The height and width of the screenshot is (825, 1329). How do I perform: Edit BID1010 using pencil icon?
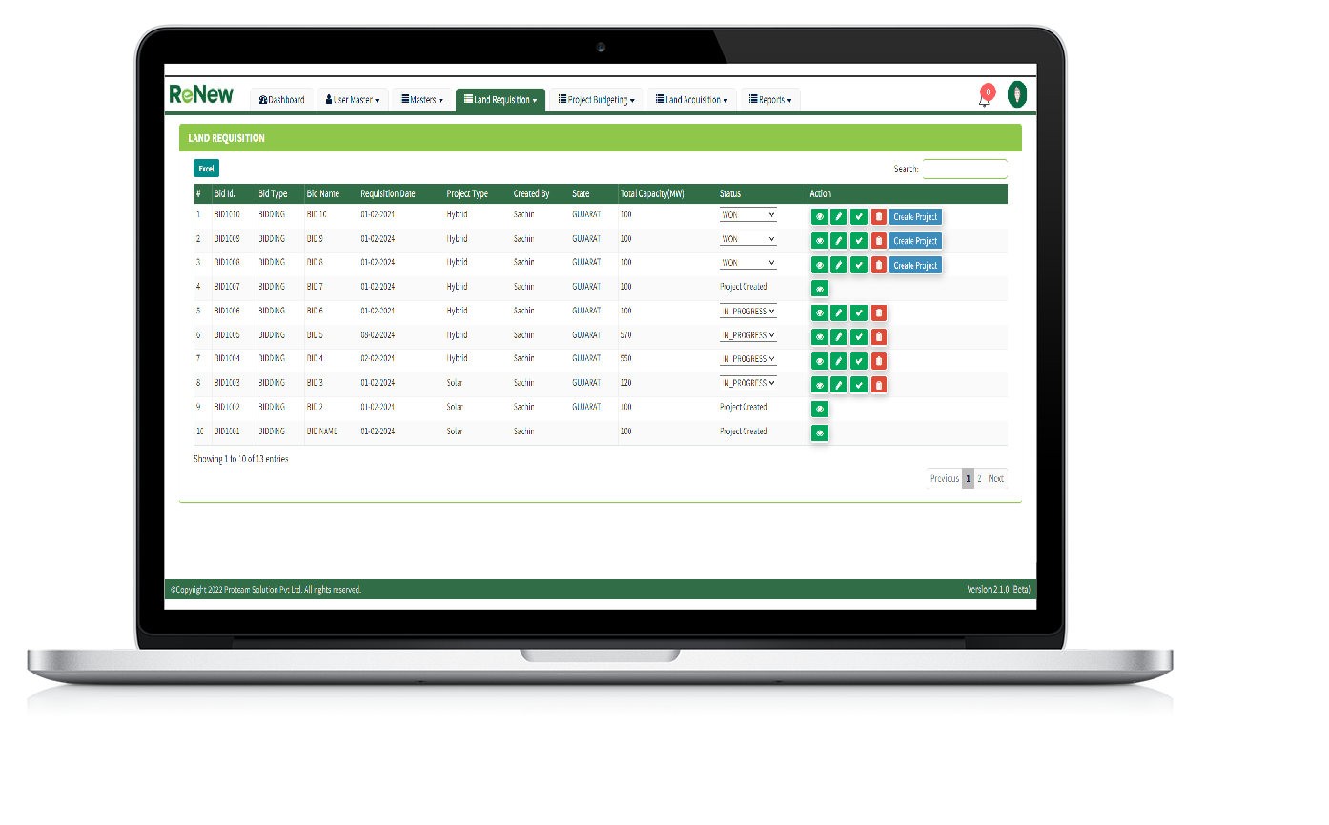(839, 217)
